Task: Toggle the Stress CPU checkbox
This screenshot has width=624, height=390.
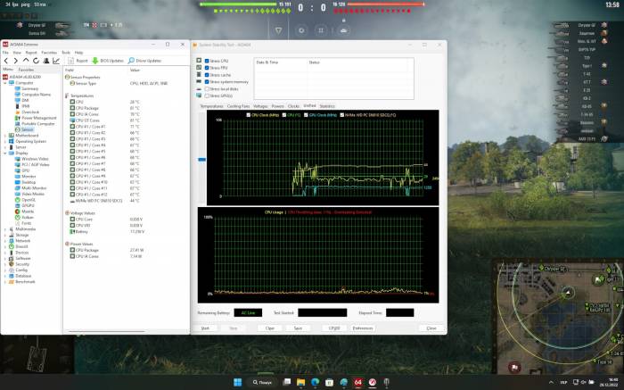Action: (x=207, y=61)
